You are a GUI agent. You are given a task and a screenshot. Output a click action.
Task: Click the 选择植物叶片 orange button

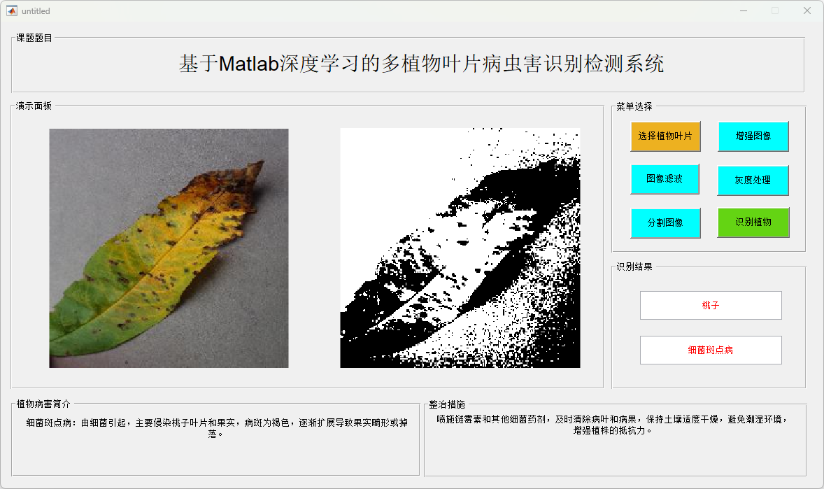665,136
